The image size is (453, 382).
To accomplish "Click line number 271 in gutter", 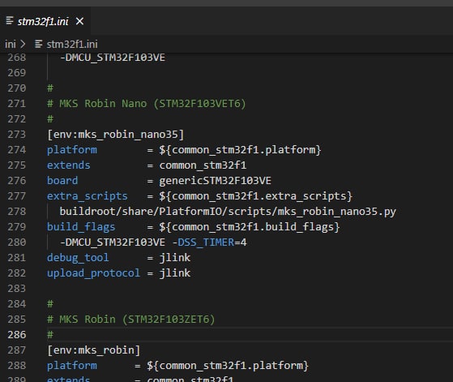I will tap(17, 104).
